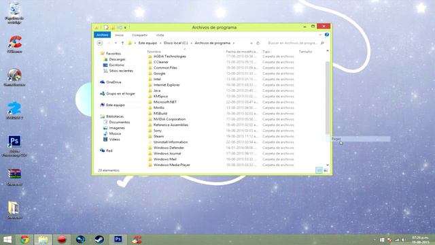Open the Quick Access toolbar dropdown

tap(125, 27)
